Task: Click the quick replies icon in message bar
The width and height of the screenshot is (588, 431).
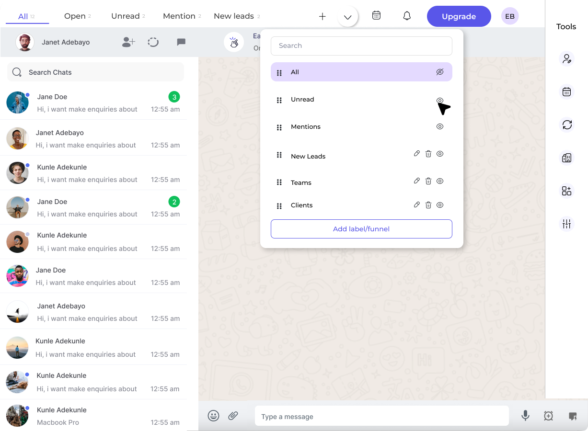Action: (x=573, y=416)
